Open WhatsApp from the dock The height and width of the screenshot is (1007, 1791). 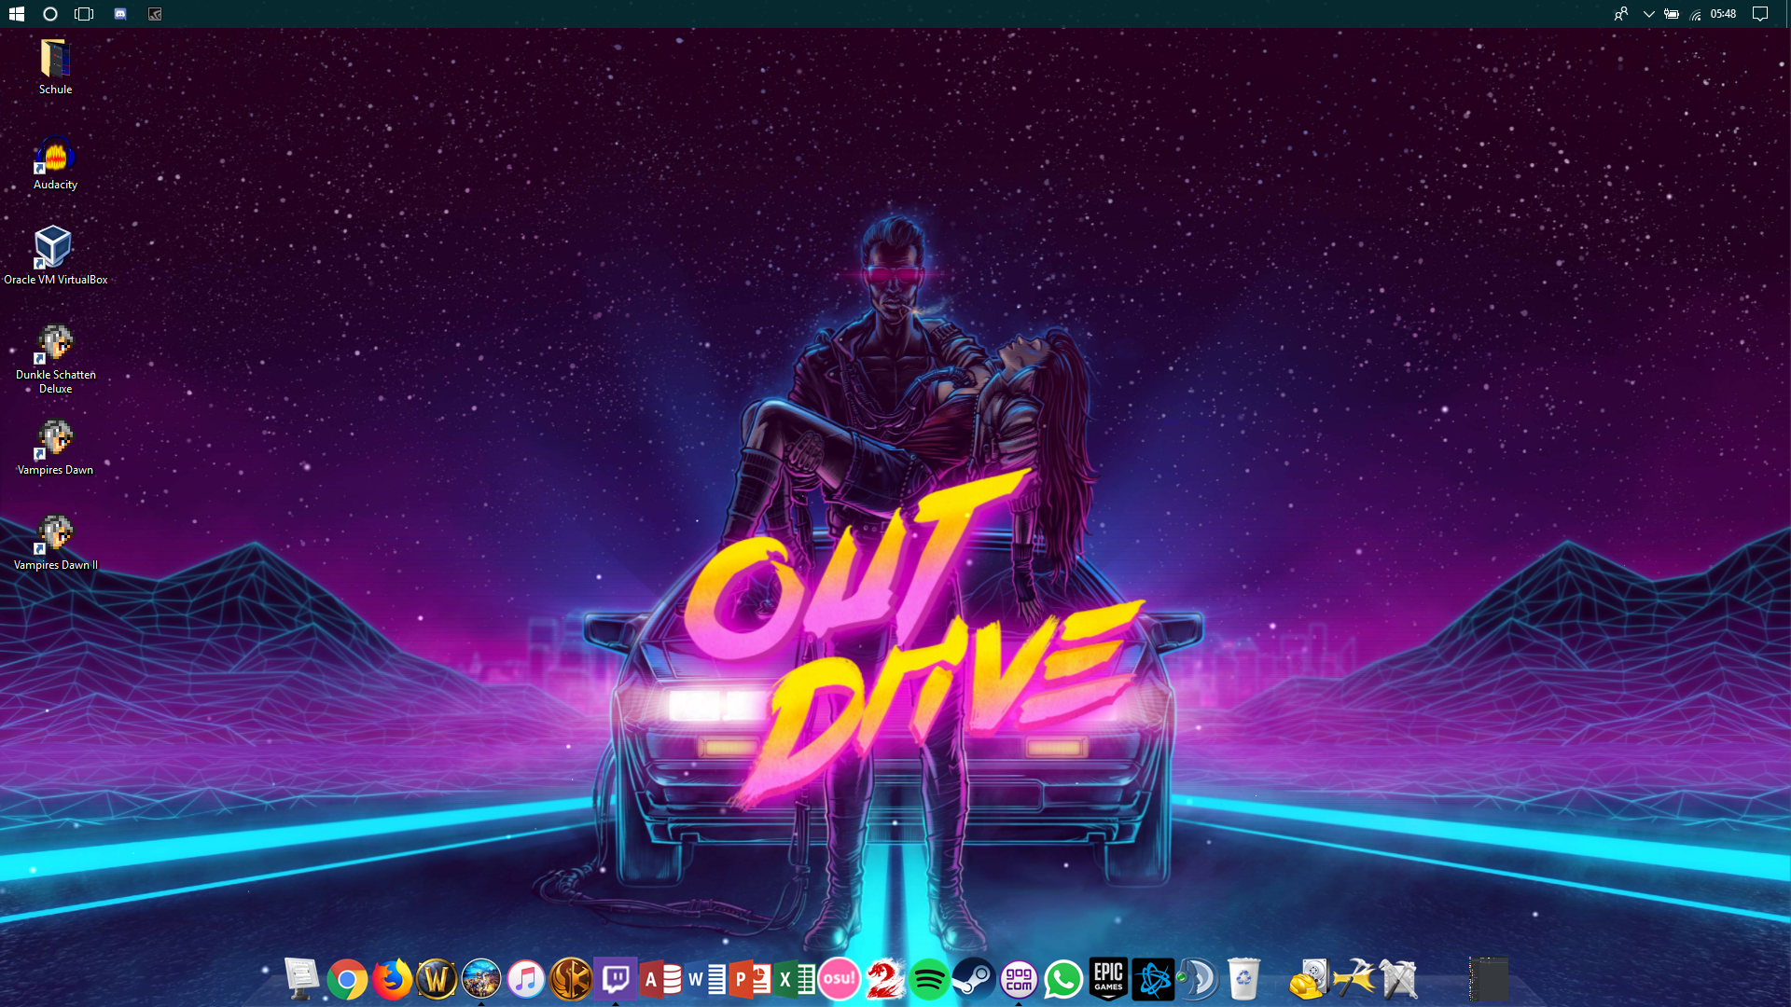click(x=1063, y=980)
